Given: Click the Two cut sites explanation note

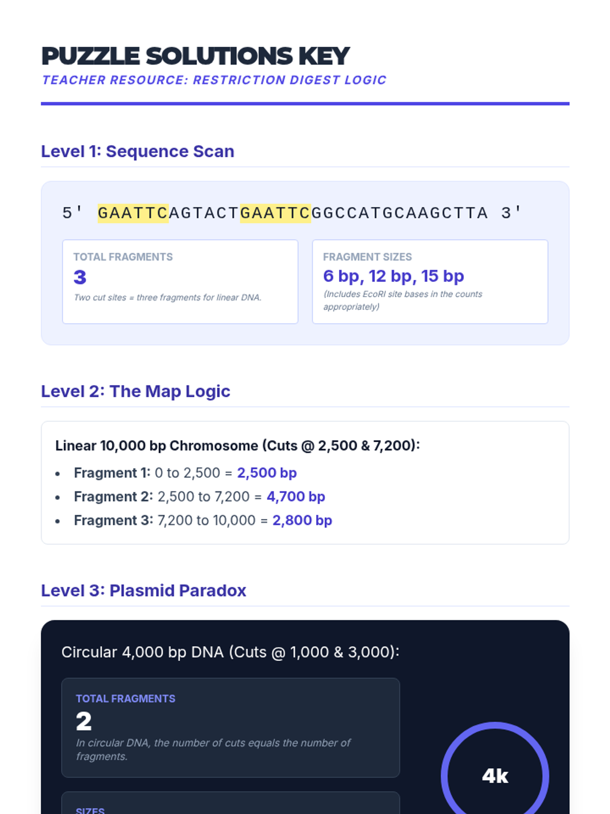Looking at the screenshot, I should point(167,298).
